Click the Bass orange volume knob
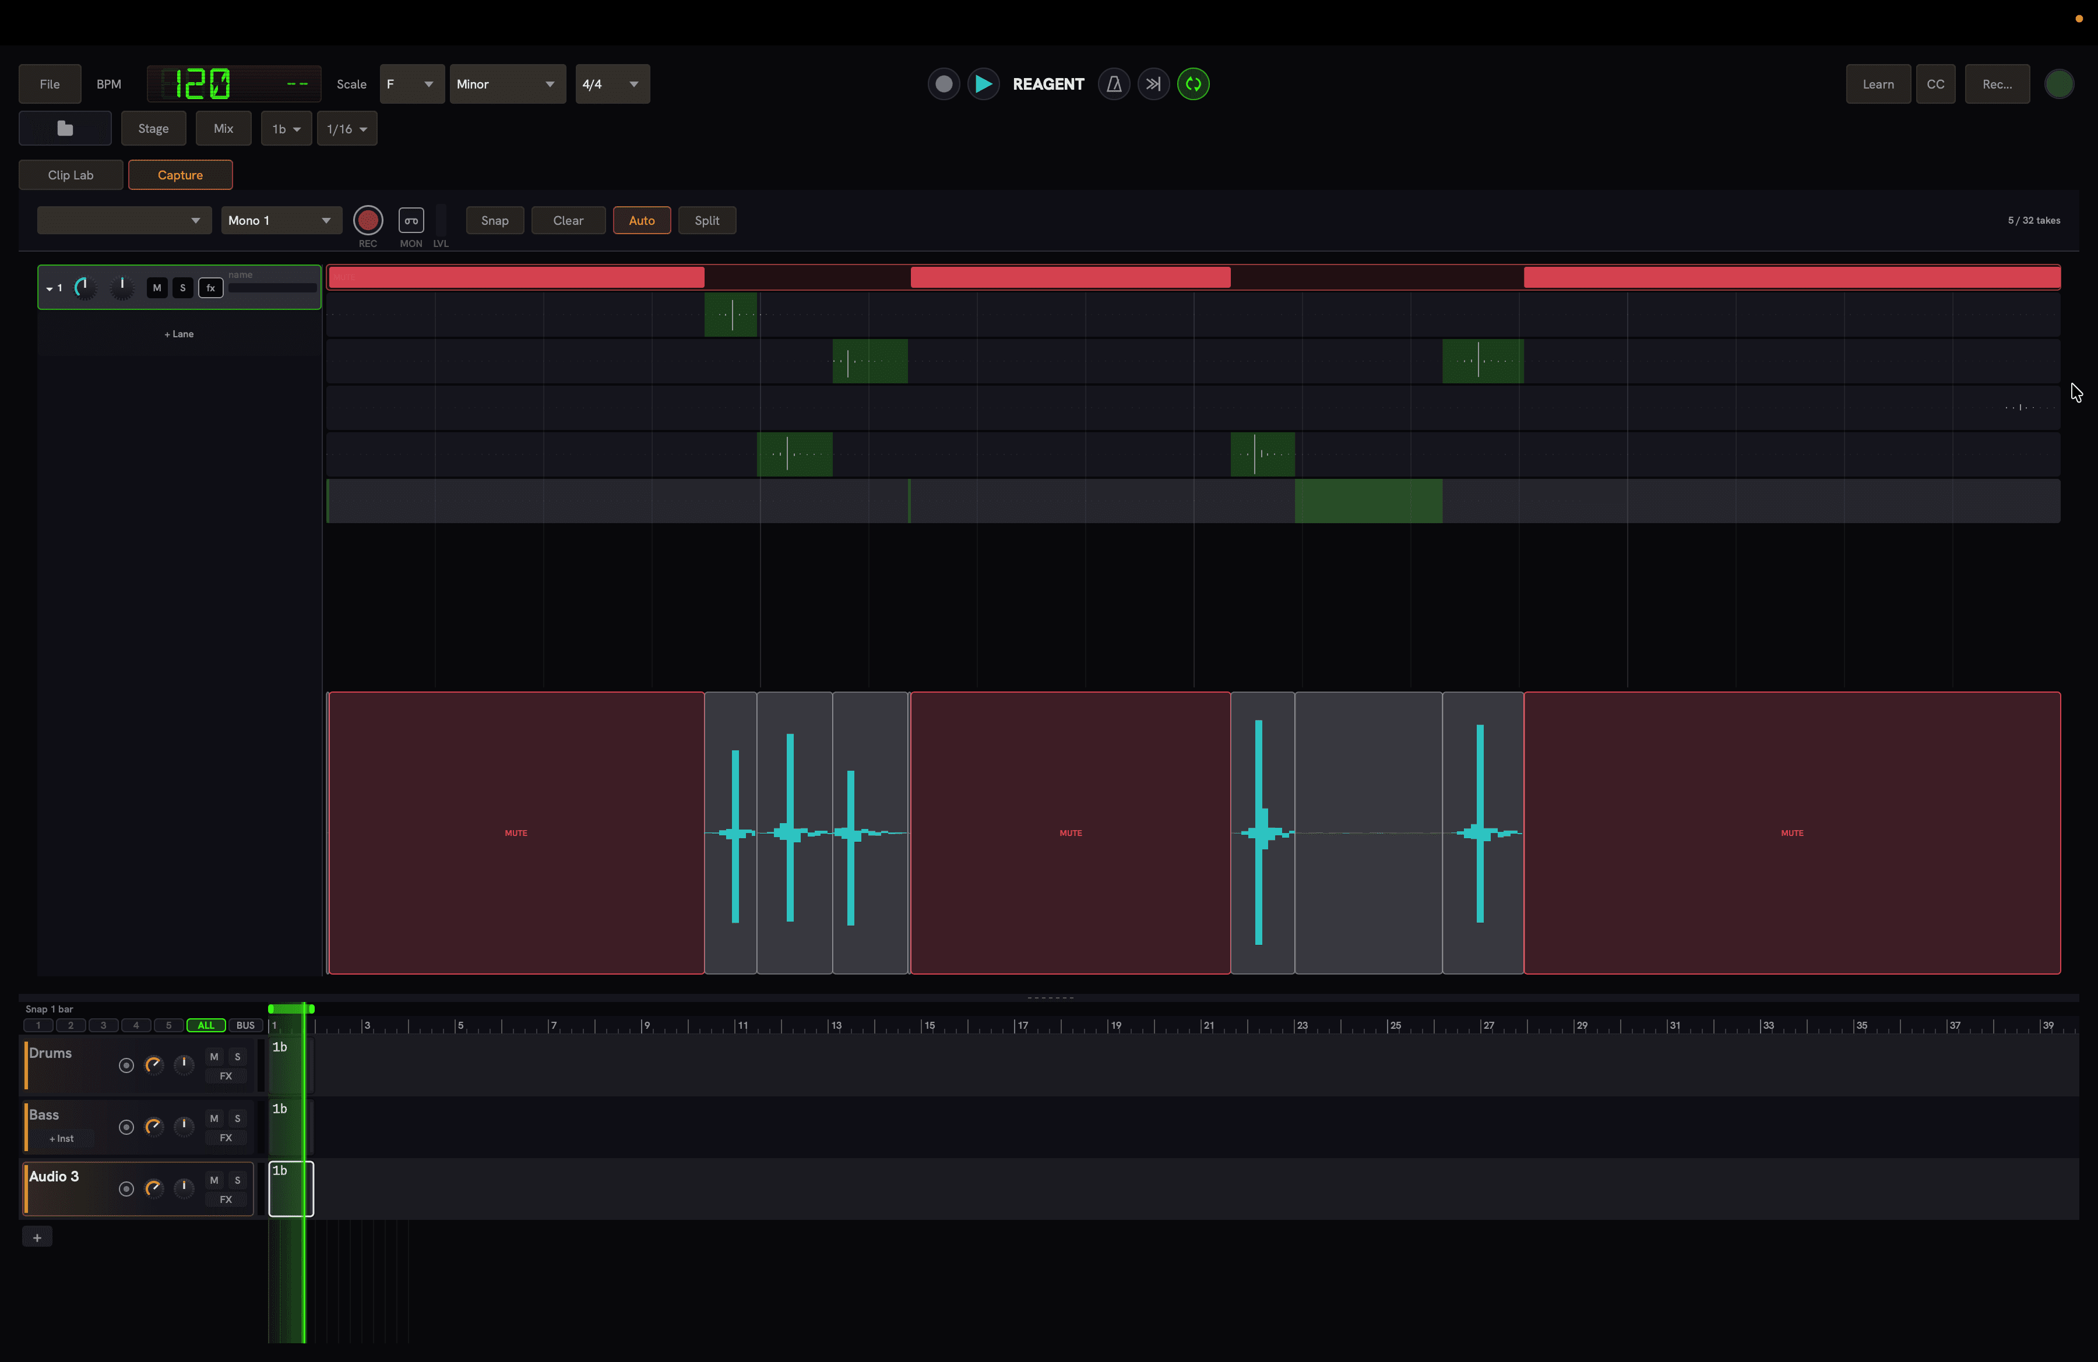The image size is (2098, 1362). tap(153, 1127)
